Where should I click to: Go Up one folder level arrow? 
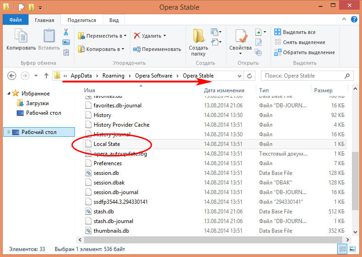[46, 76]
